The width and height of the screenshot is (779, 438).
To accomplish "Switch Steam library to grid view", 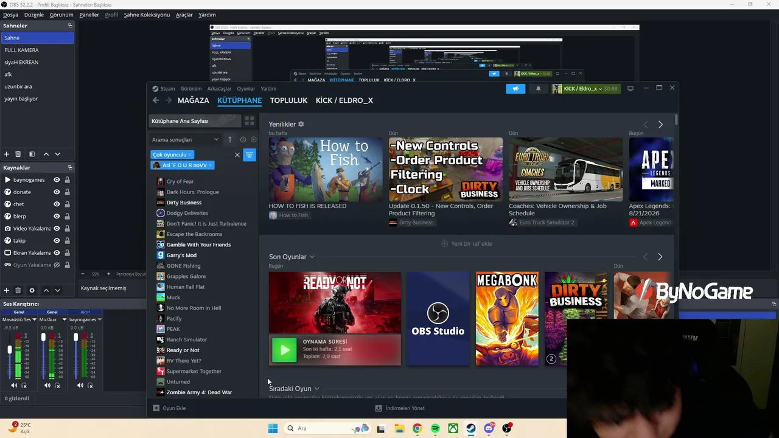I will pyautogui.click(x=250, y=121).
